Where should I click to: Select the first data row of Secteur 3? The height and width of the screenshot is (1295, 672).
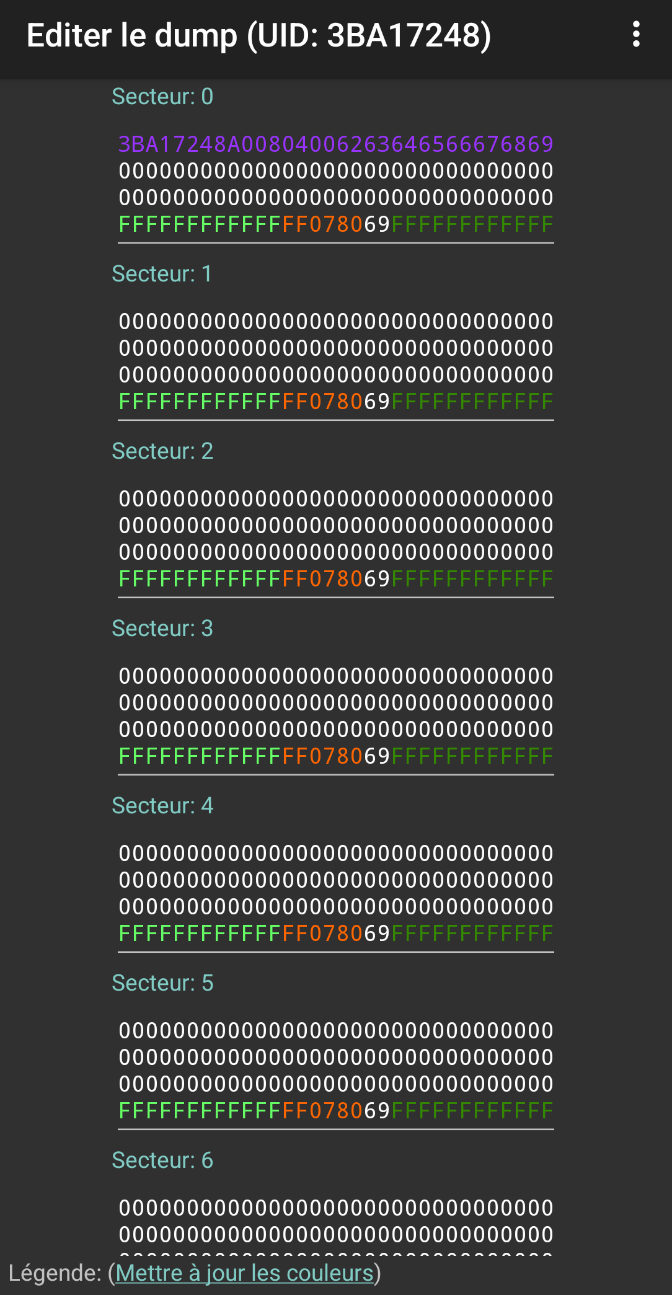point(335,676)
